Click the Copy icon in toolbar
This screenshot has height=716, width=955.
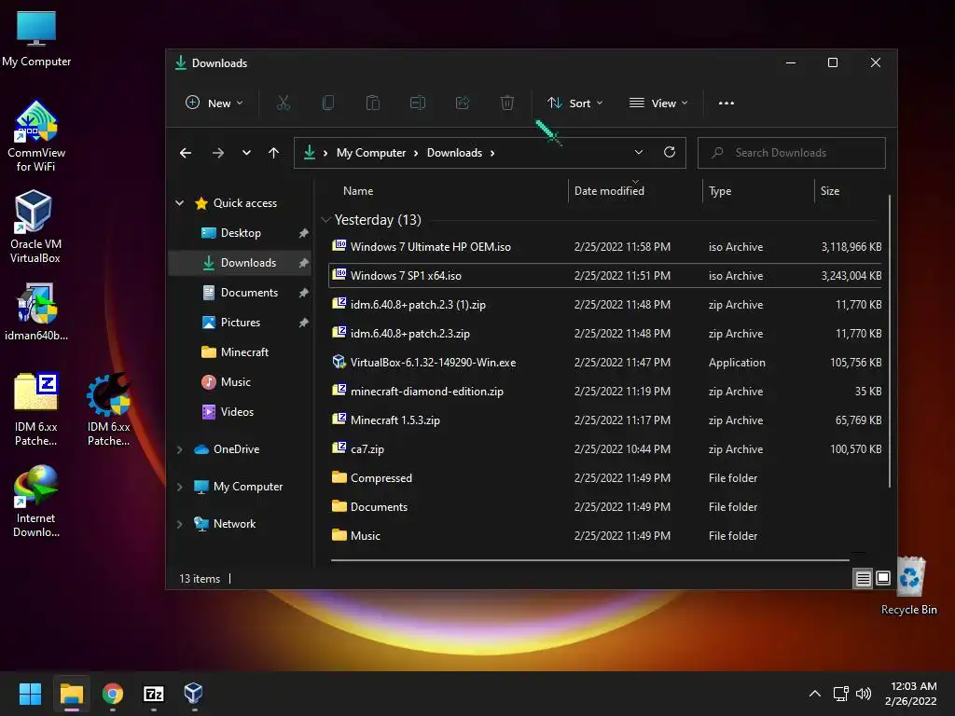point(327,103)
